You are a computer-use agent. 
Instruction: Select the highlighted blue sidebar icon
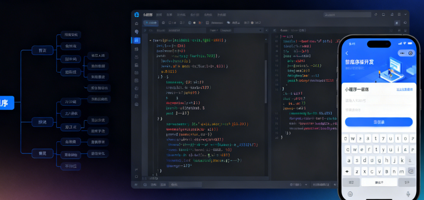tap(137, 40)
